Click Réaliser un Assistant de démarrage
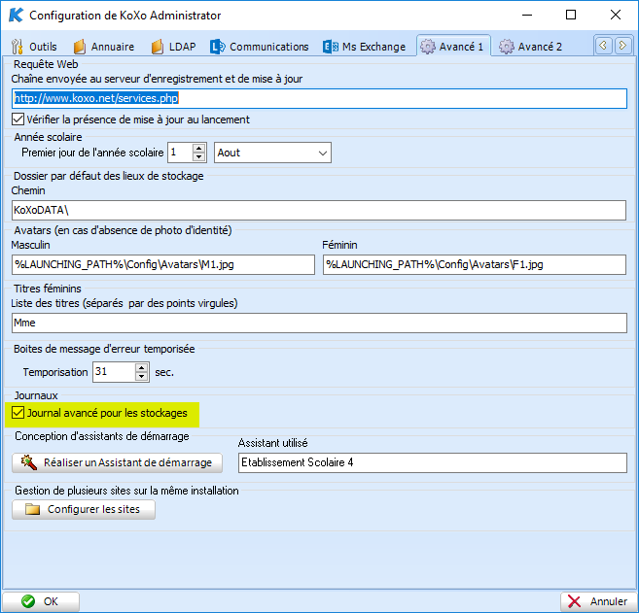Viewport: 639px width, 613px height. (x=117, y=462)
